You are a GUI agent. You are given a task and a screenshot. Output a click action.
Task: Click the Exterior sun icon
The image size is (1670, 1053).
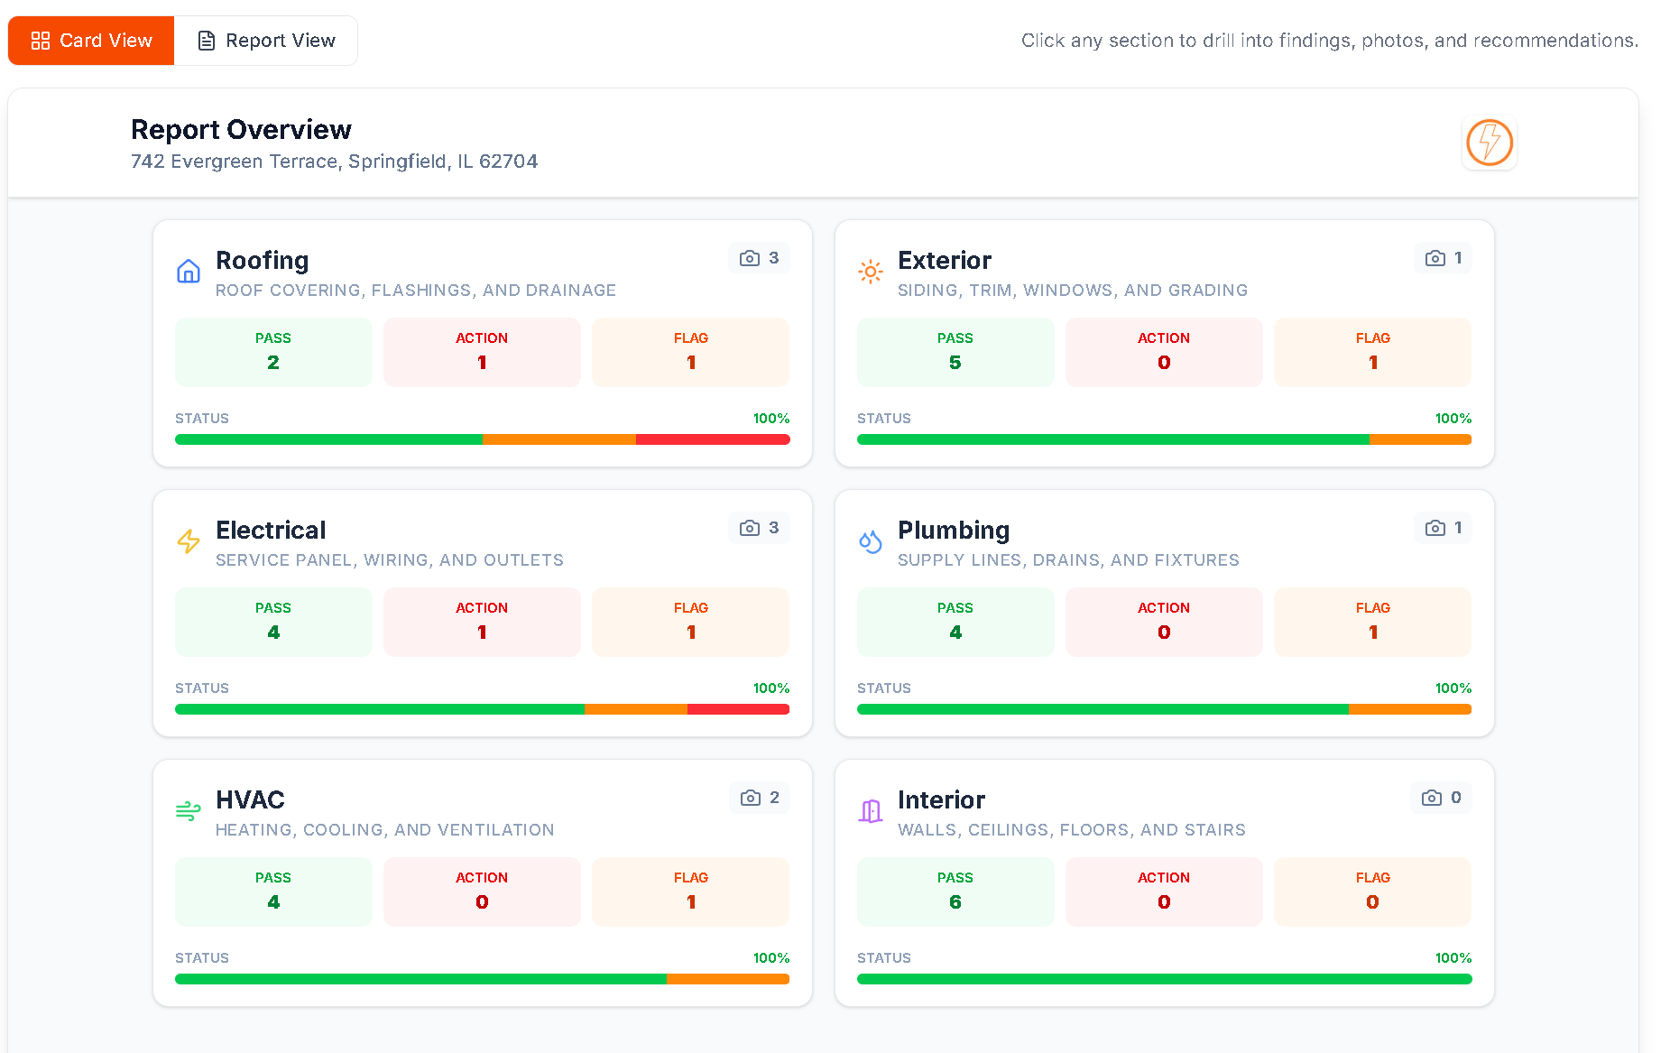tap(871, 271)
